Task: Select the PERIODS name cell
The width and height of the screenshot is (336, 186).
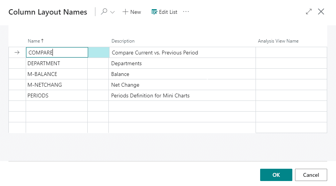Action: click(x=57, y=95)
